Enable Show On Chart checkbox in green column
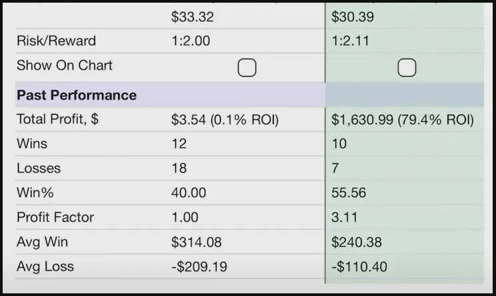Viewport: 496px width, 296px height. (x=407, y=68)
